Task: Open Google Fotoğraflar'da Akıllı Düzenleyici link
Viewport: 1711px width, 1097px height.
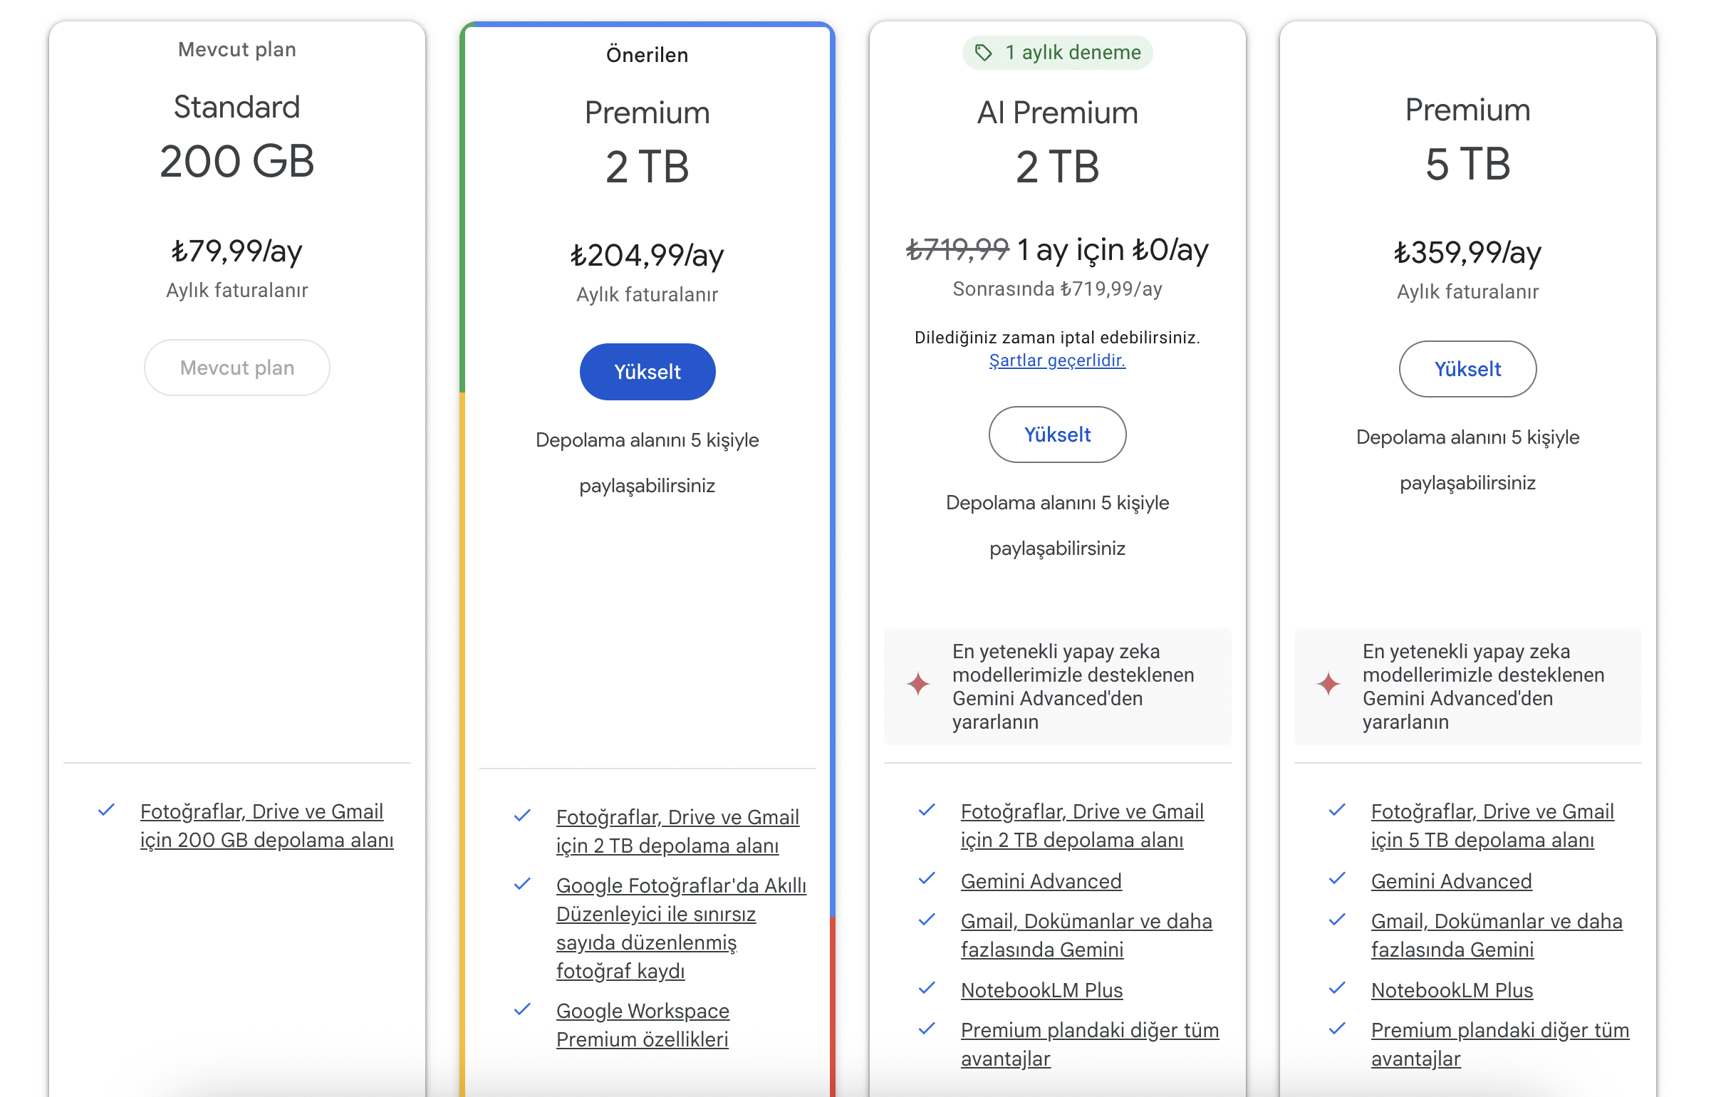Action: click(681, 928)
